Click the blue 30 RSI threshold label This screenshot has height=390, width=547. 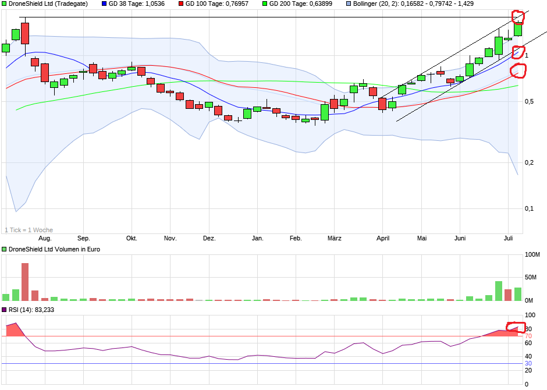pyautogui.click(x=528, y=363)
